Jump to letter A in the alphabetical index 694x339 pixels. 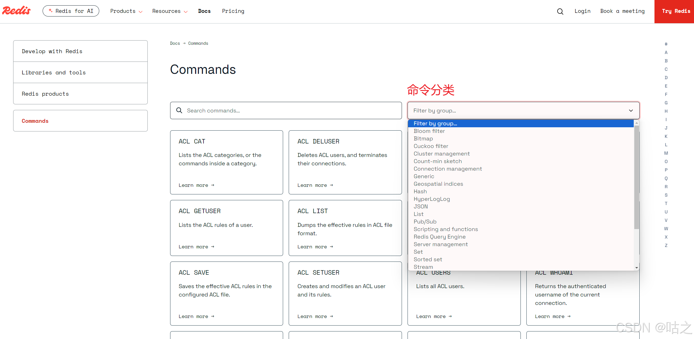[x=666, y=52]
